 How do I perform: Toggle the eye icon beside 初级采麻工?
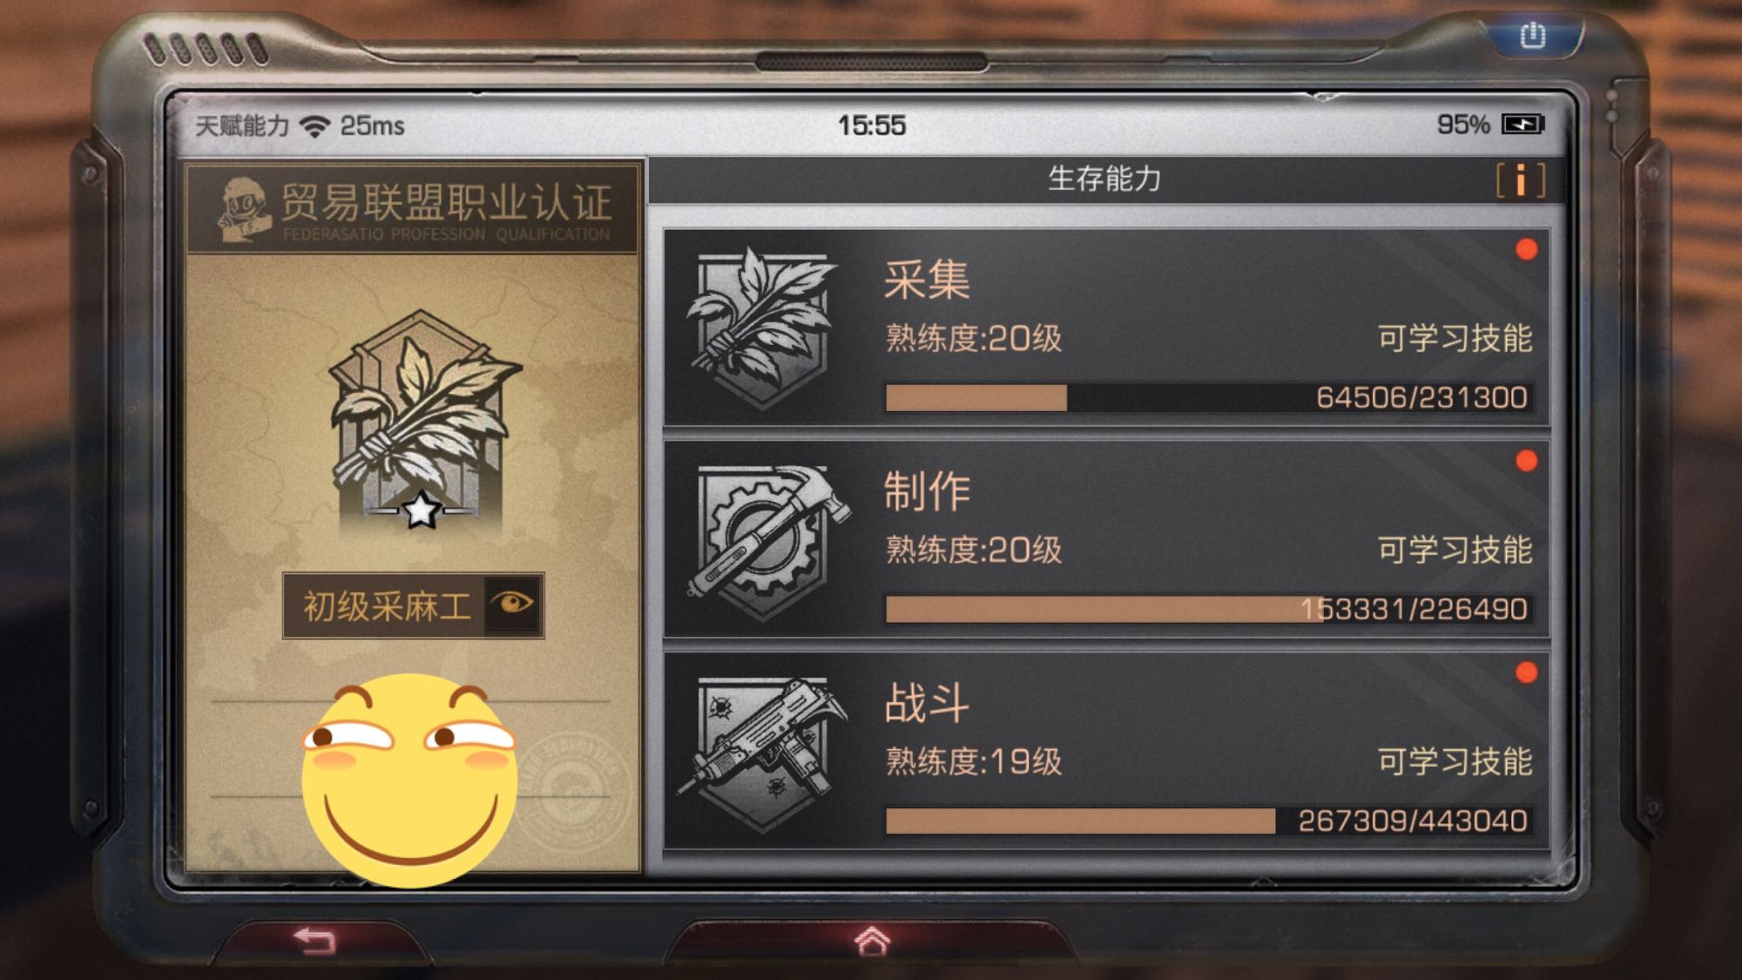pyautogui.click(x=512, y=605)
